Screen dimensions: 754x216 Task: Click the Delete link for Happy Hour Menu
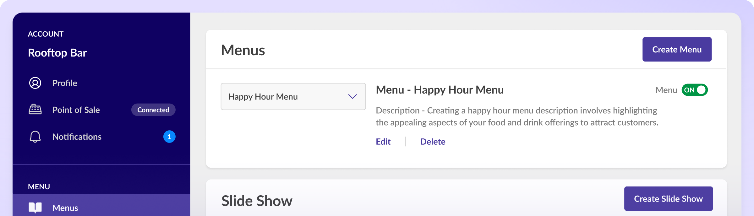433,142
